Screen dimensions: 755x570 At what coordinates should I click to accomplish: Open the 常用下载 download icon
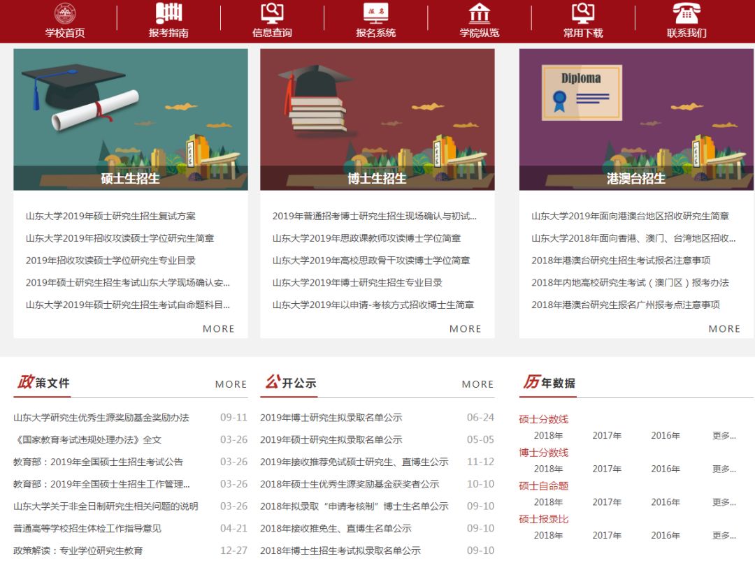point(582,13)
